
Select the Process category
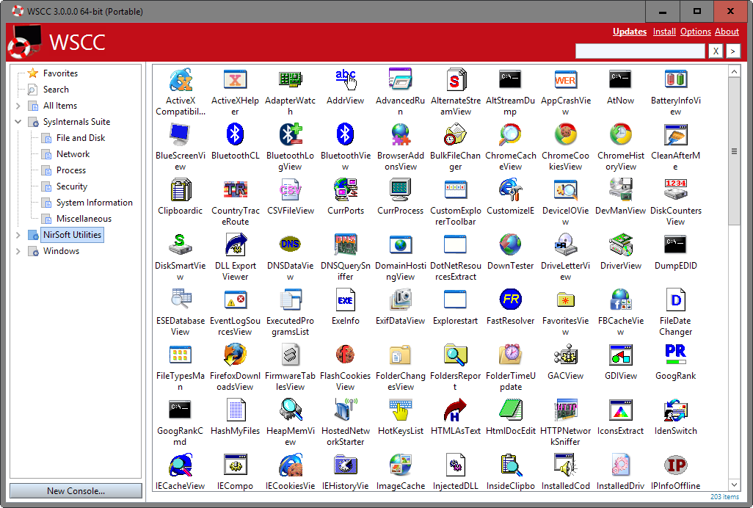71,170
